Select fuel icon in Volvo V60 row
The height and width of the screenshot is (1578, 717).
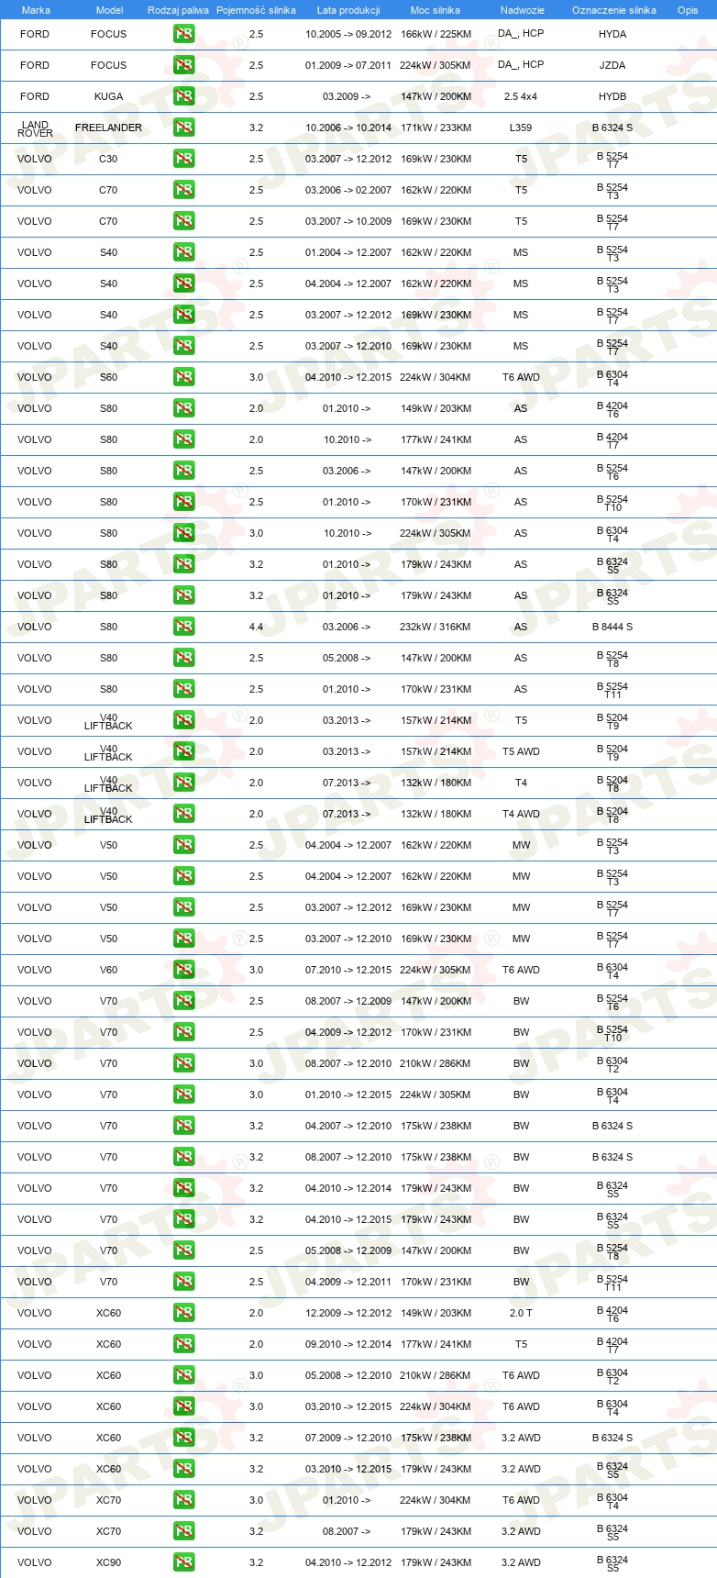[183, 970]
